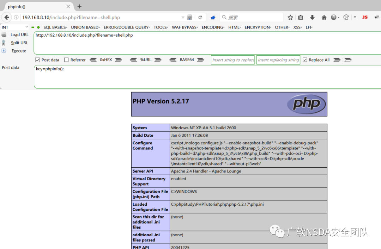Screen dimensions: 381x249
Task: Expand the TOOLS menu
Action: [x=161, y=27]
